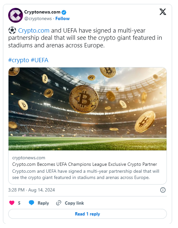178x228 pixels.
Task: Like the tweet with the heart icon
Action: pos(12,203)
